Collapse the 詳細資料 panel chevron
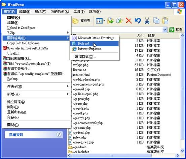Viewport: 186px width, 159px height. pyautogui.click(x=59, y=135)
